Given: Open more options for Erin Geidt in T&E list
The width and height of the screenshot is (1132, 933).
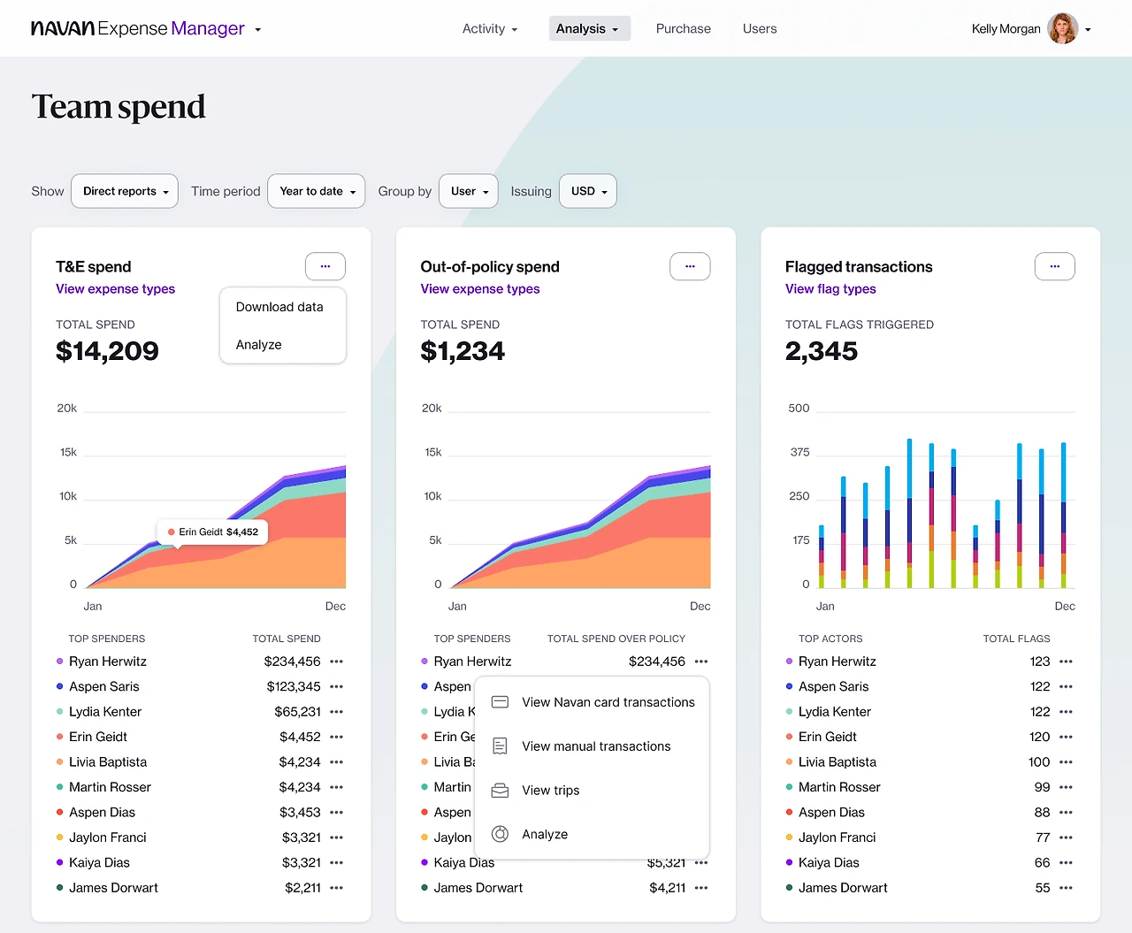Looking at the screenshot, I should [x=336, y=737].
